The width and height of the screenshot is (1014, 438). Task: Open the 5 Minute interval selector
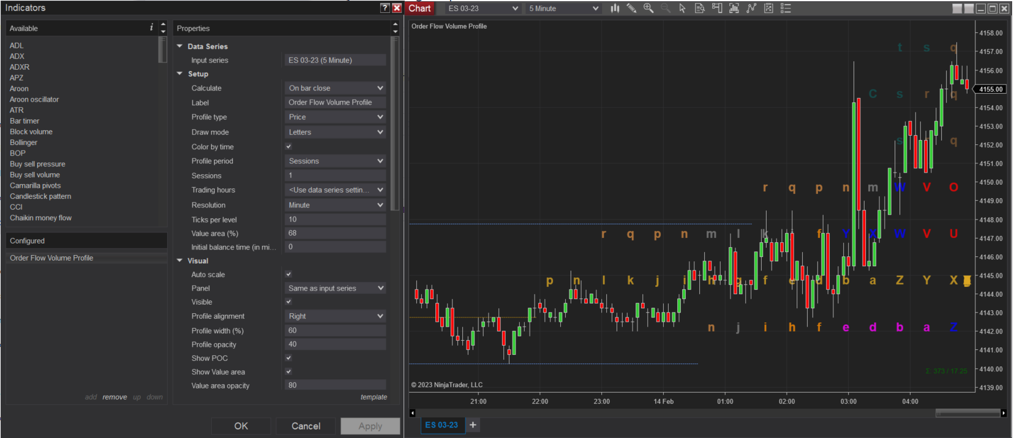tap(563, 9)
